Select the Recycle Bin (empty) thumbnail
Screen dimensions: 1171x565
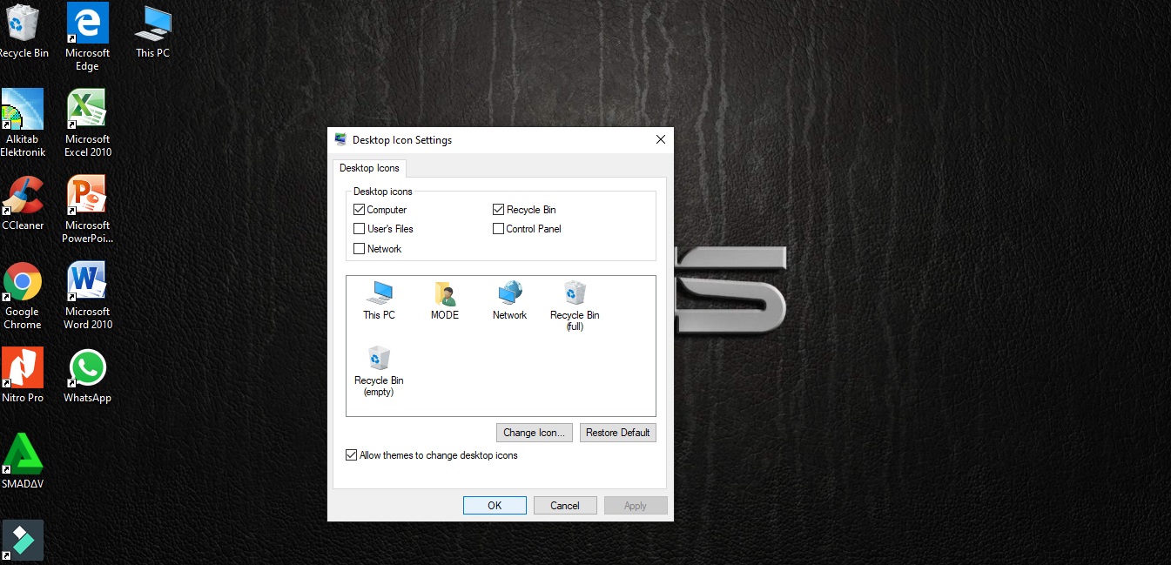point(378,359)
